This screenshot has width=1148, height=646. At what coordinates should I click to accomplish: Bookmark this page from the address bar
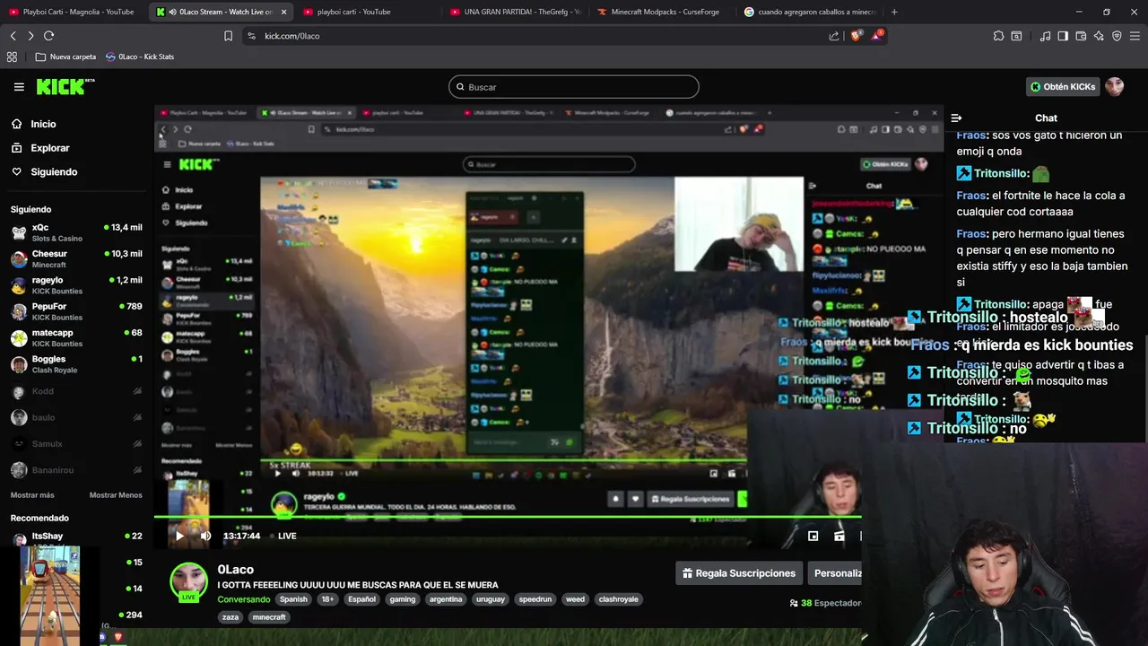228,36
